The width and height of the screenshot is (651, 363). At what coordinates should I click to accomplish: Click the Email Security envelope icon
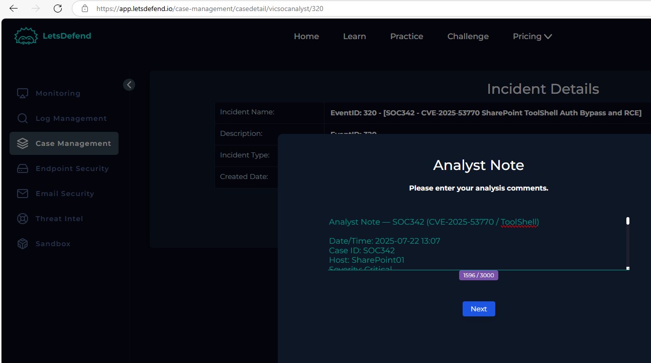click(x=23, y=194)
